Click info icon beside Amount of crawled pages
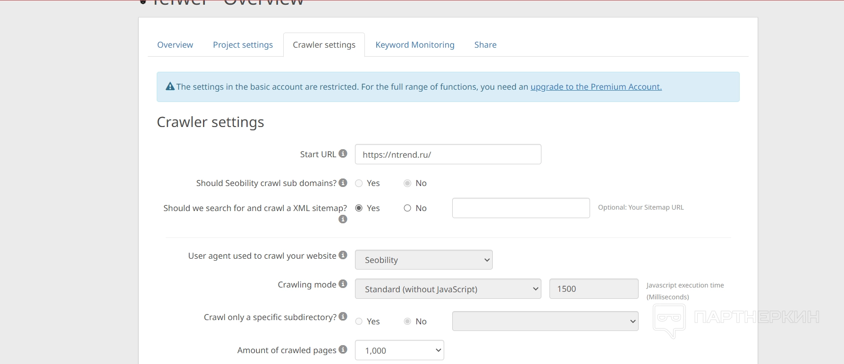Viewport: 844px width, 364px height. click(343, 350)
